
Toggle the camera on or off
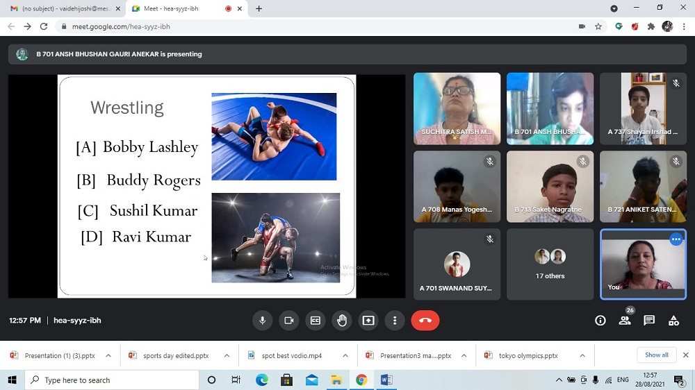(x=288, y=321)
